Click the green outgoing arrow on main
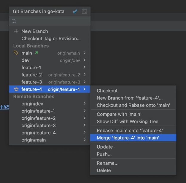 (x=36, y=53)
